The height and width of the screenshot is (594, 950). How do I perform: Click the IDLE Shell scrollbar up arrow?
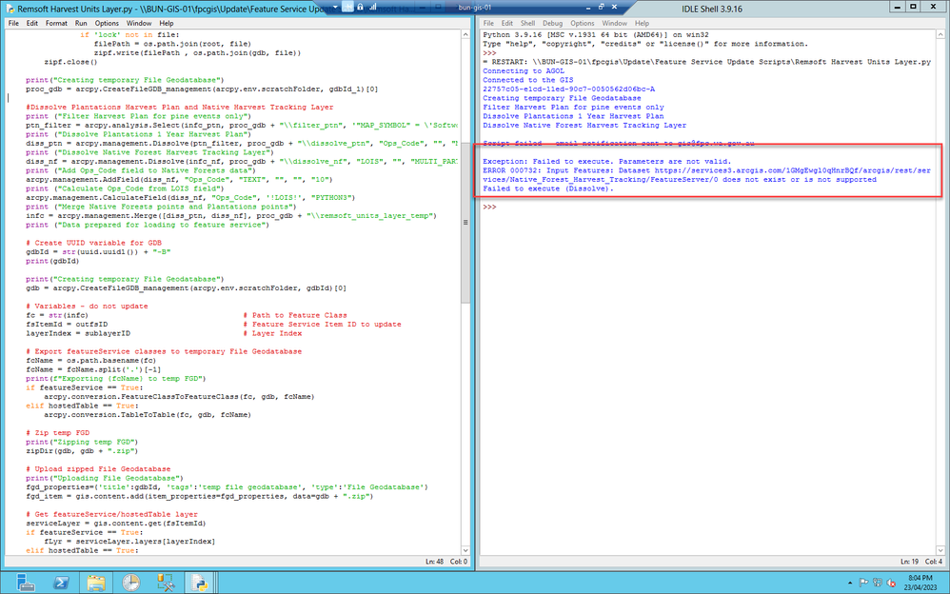940,34
